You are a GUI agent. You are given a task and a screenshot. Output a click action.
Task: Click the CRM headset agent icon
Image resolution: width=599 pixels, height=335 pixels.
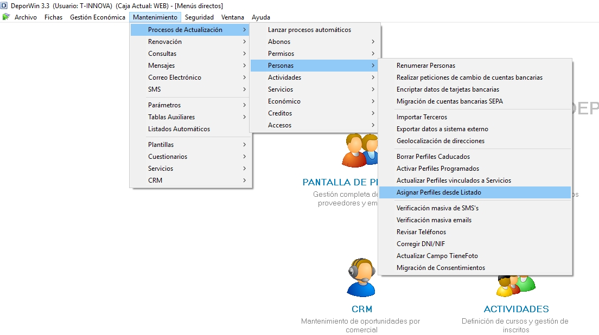pos(361,278)
